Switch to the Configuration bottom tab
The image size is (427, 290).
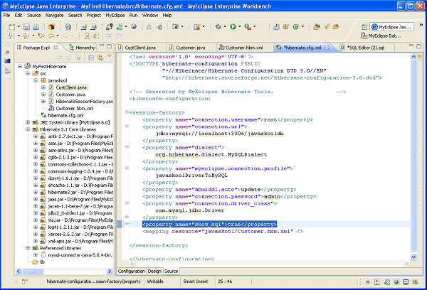(132, 272)
